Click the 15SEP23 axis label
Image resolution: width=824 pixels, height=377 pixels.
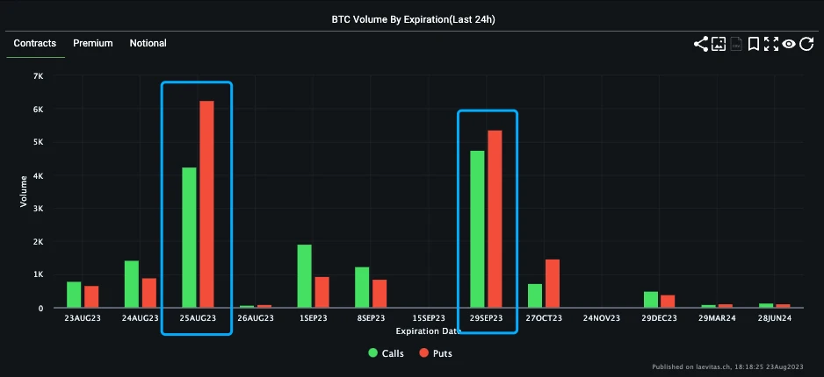tap(429, 318)
